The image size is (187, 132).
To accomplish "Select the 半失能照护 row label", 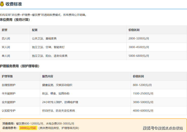I will point(9,94).
